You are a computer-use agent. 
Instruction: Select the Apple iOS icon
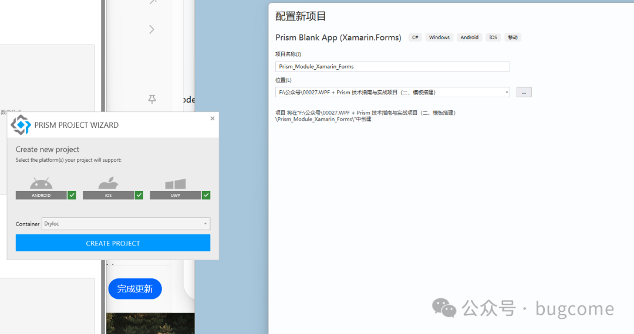pos(109,183)
